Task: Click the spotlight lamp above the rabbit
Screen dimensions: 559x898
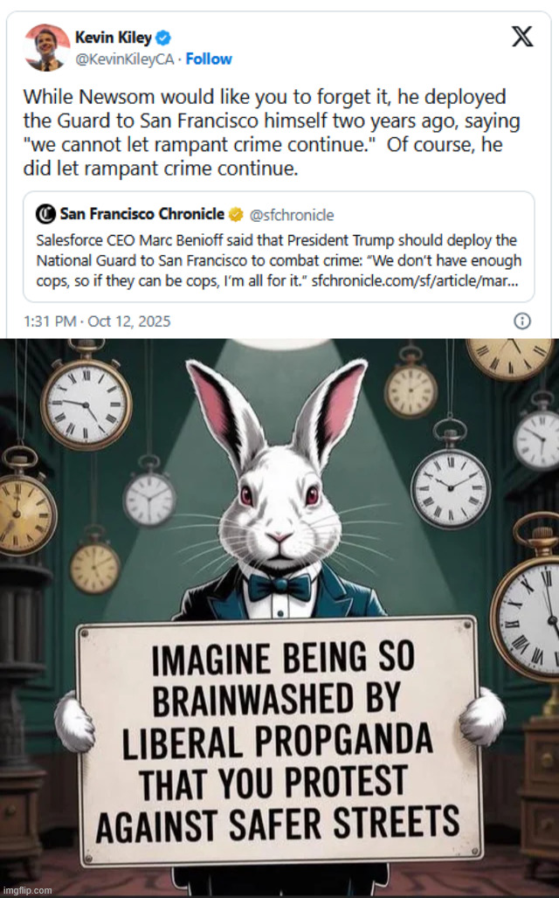Action: pyautogui.click(x=278, y=344)
